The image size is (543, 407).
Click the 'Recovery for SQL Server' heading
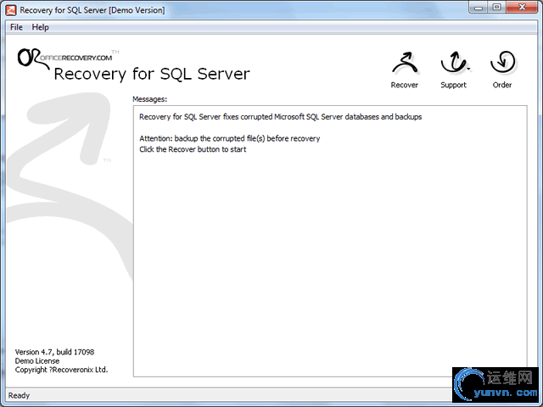click(x=152, y=74)
